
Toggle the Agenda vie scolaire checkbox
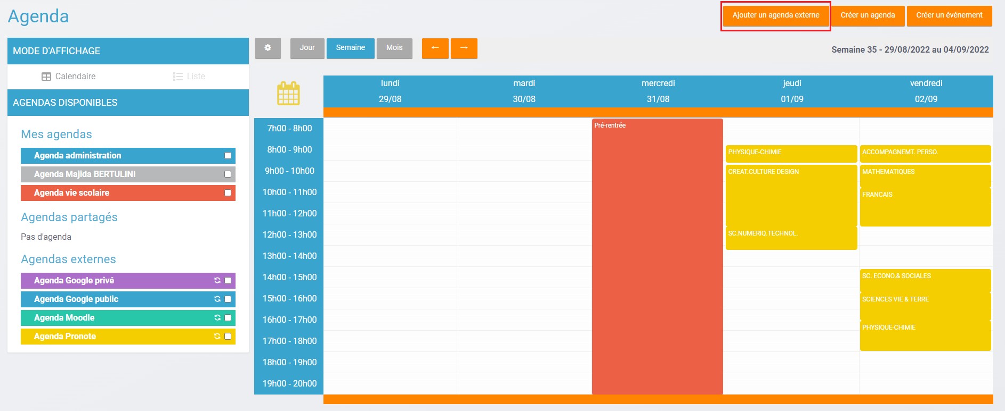pyautogui.click(x=228, y=193)
